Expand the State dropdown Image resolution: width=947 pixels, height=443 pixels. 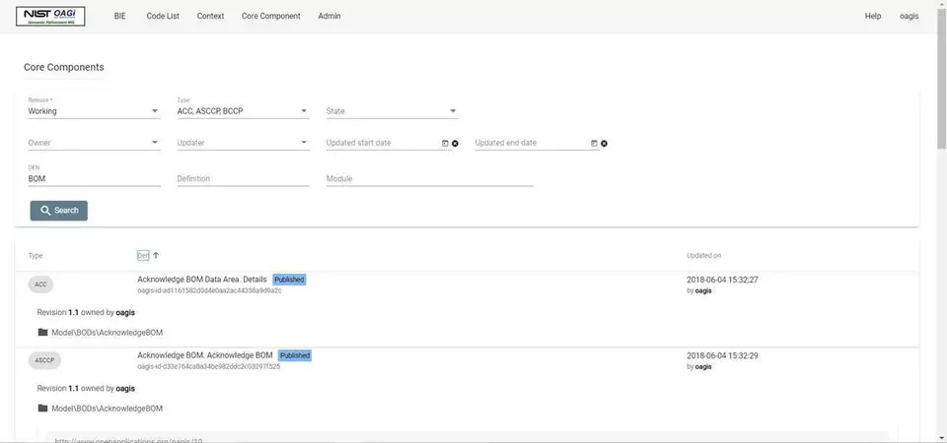[392, 111]
